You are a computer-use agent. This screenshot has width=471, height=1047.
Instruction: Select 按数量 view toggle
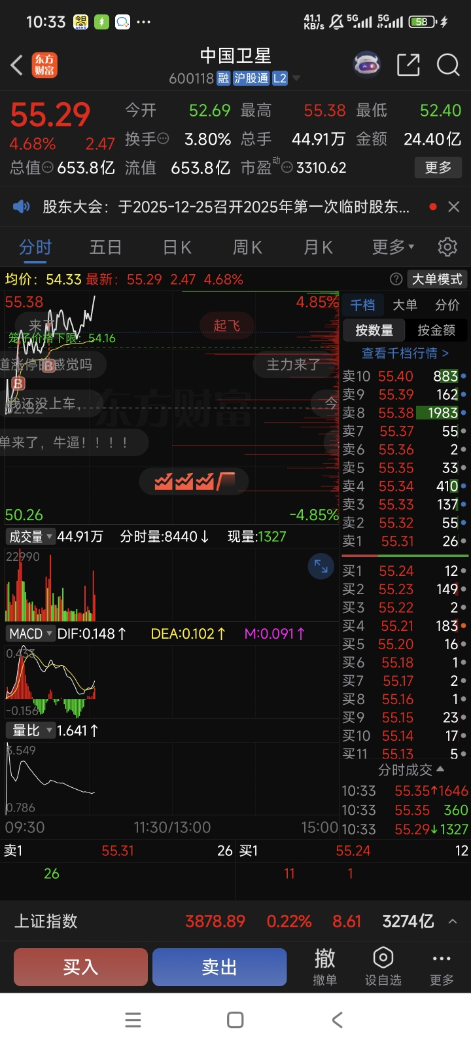click(x=374, y=330)
